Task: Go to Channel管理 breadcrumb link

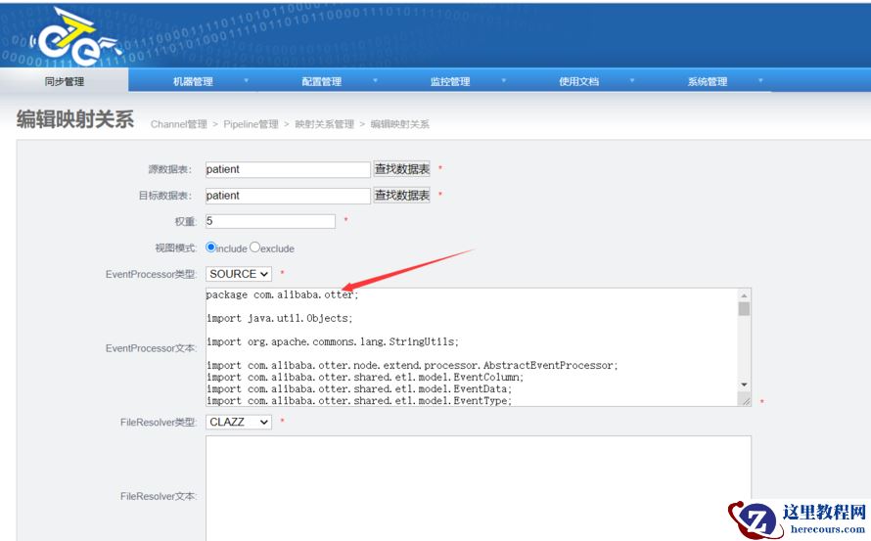Action: [178, 124]
